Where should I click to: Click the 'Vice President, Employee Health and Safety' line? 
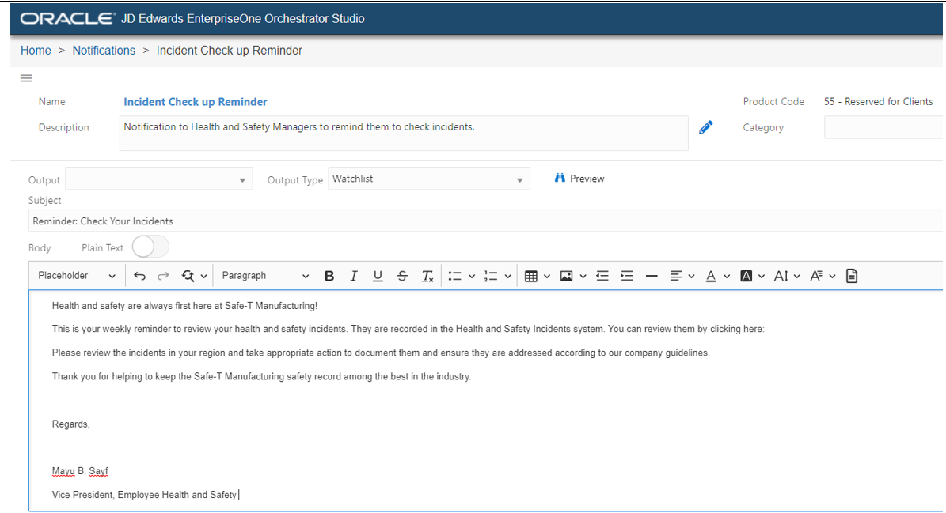(144, 494)
